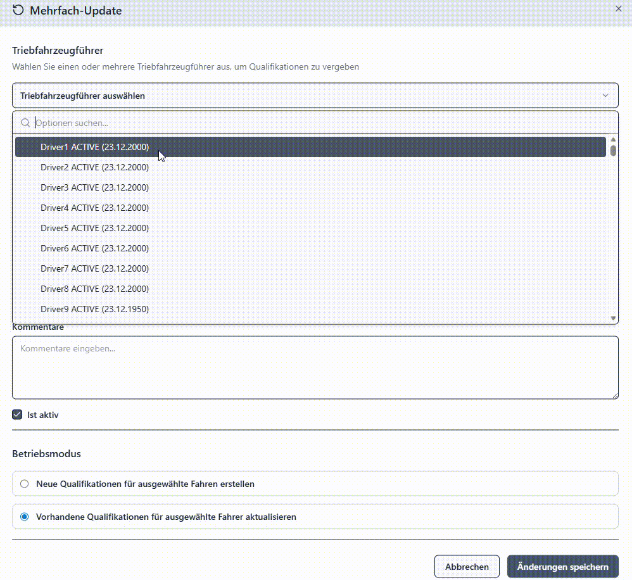Click the Mehrfach-Update refresh icon
Screen dimensions: 632x580
pyautogui.click(x=18, y=10)
